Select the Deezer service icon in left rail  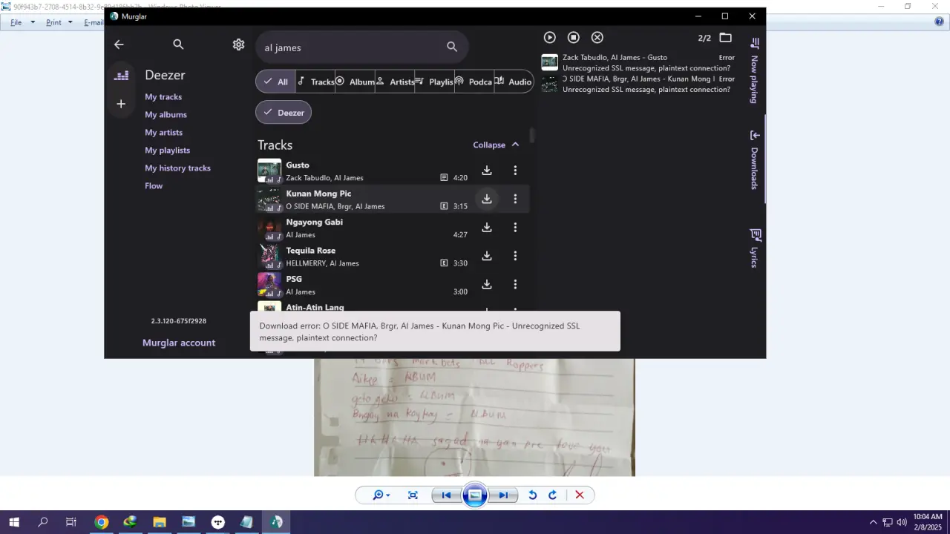(x=121, y=75)
